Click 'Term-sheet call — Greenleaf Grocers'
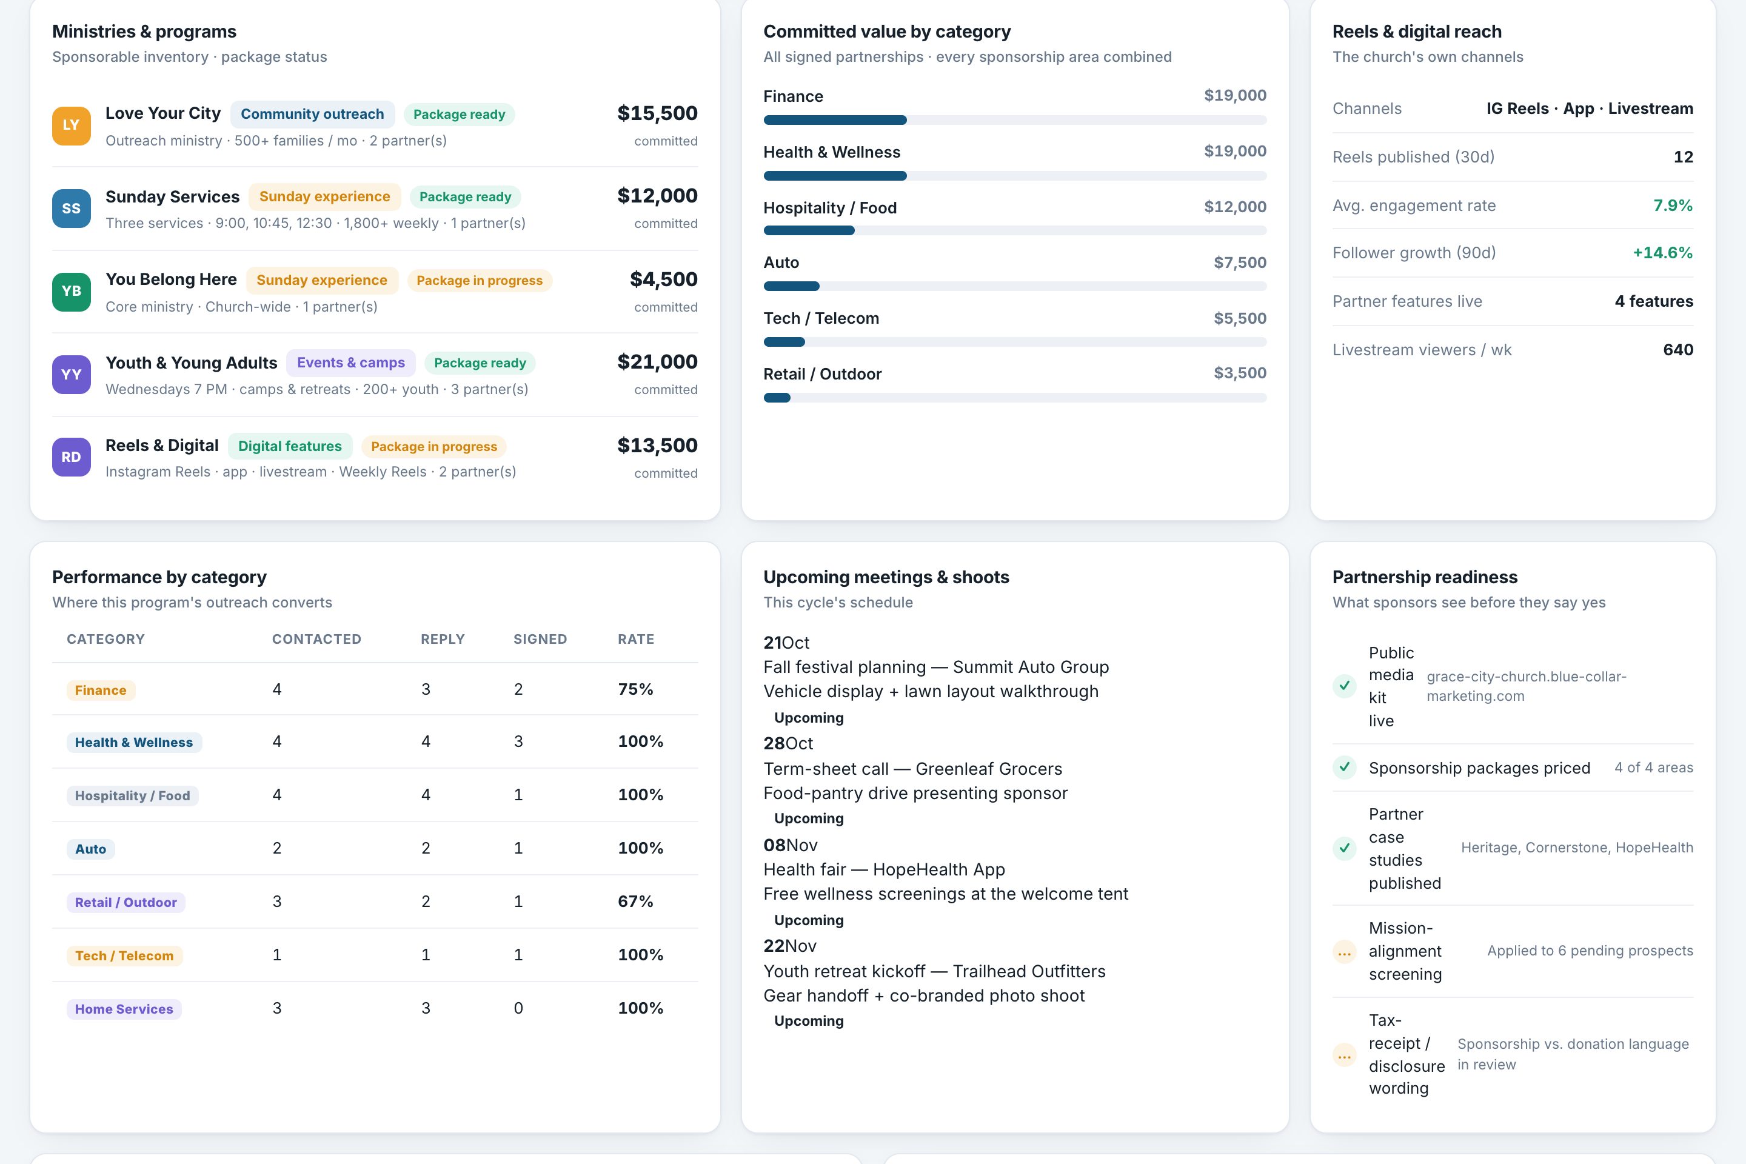1746x1164 pixels. click(913, 769)
